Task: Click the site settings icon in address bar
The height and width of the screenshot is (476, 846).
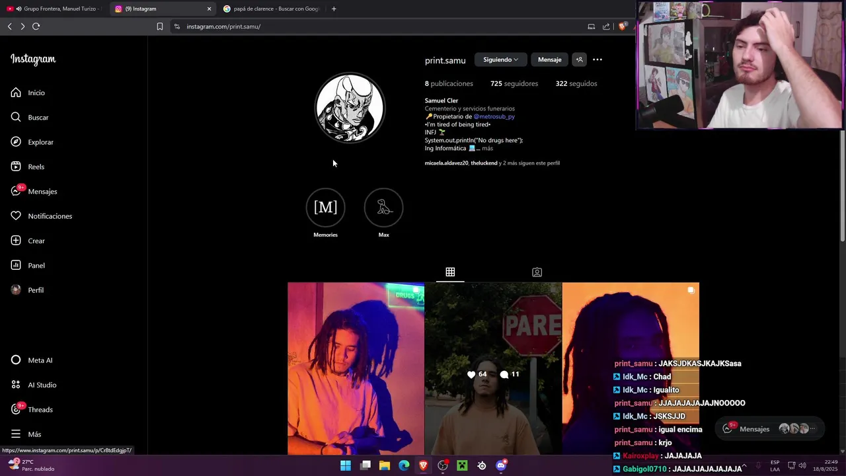Action: pos(176,26)
